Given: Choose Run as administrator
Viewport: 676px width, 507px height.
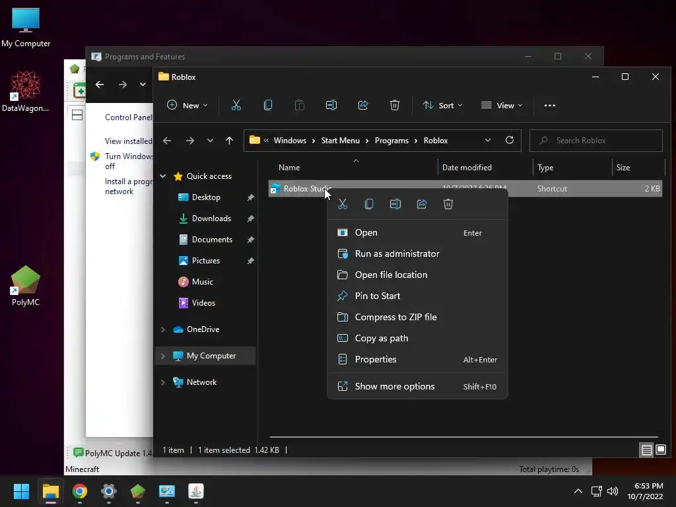Looking at the screenshot, I should coord(417,254).
